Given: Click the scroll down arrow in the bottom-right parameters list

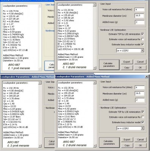Looking at the screenshot, I should pos(95,146).
